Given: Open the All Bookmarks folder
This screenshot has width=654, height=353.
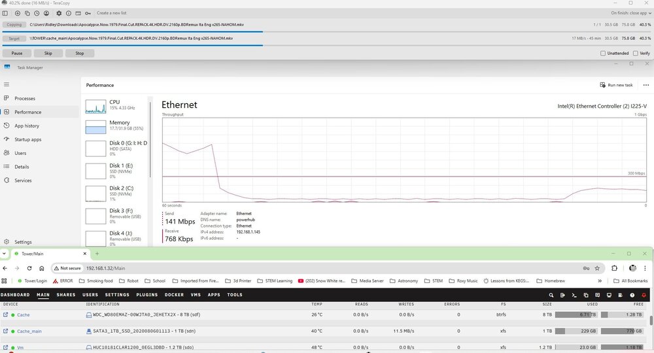Looking at the screenshot, I should (630, 281).
